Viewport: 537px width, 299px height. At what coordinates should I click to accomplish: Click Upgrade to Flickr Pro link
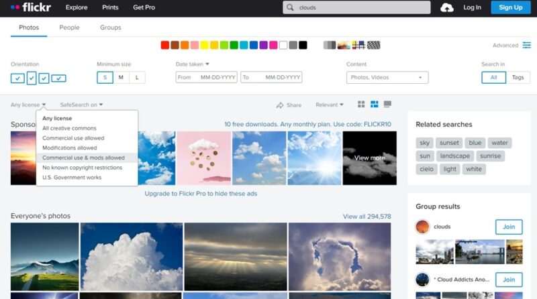tap(201, 194)
